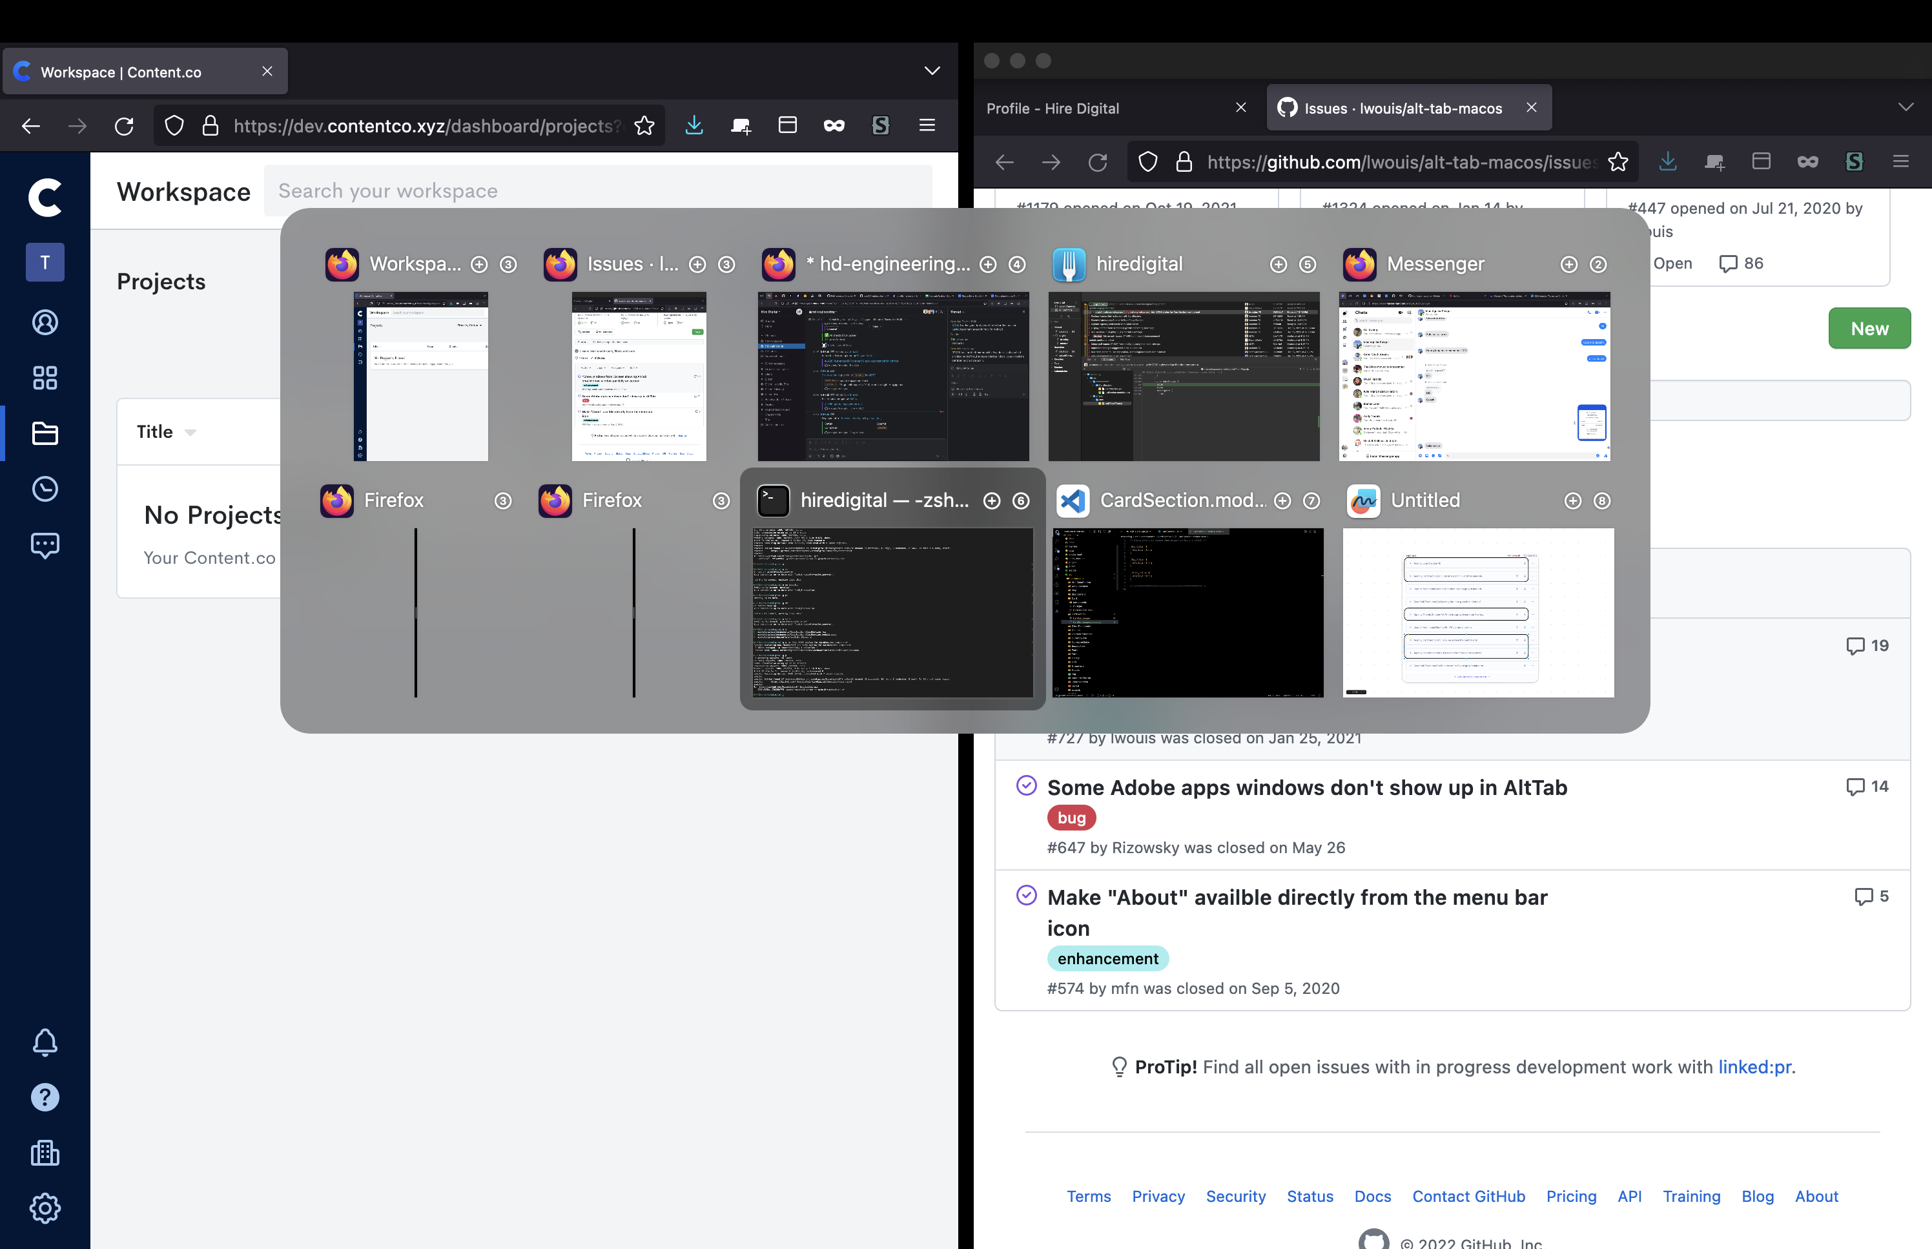Open the Pricing footer link
The image size is (1932, 1249).
pos(1570,1196)
